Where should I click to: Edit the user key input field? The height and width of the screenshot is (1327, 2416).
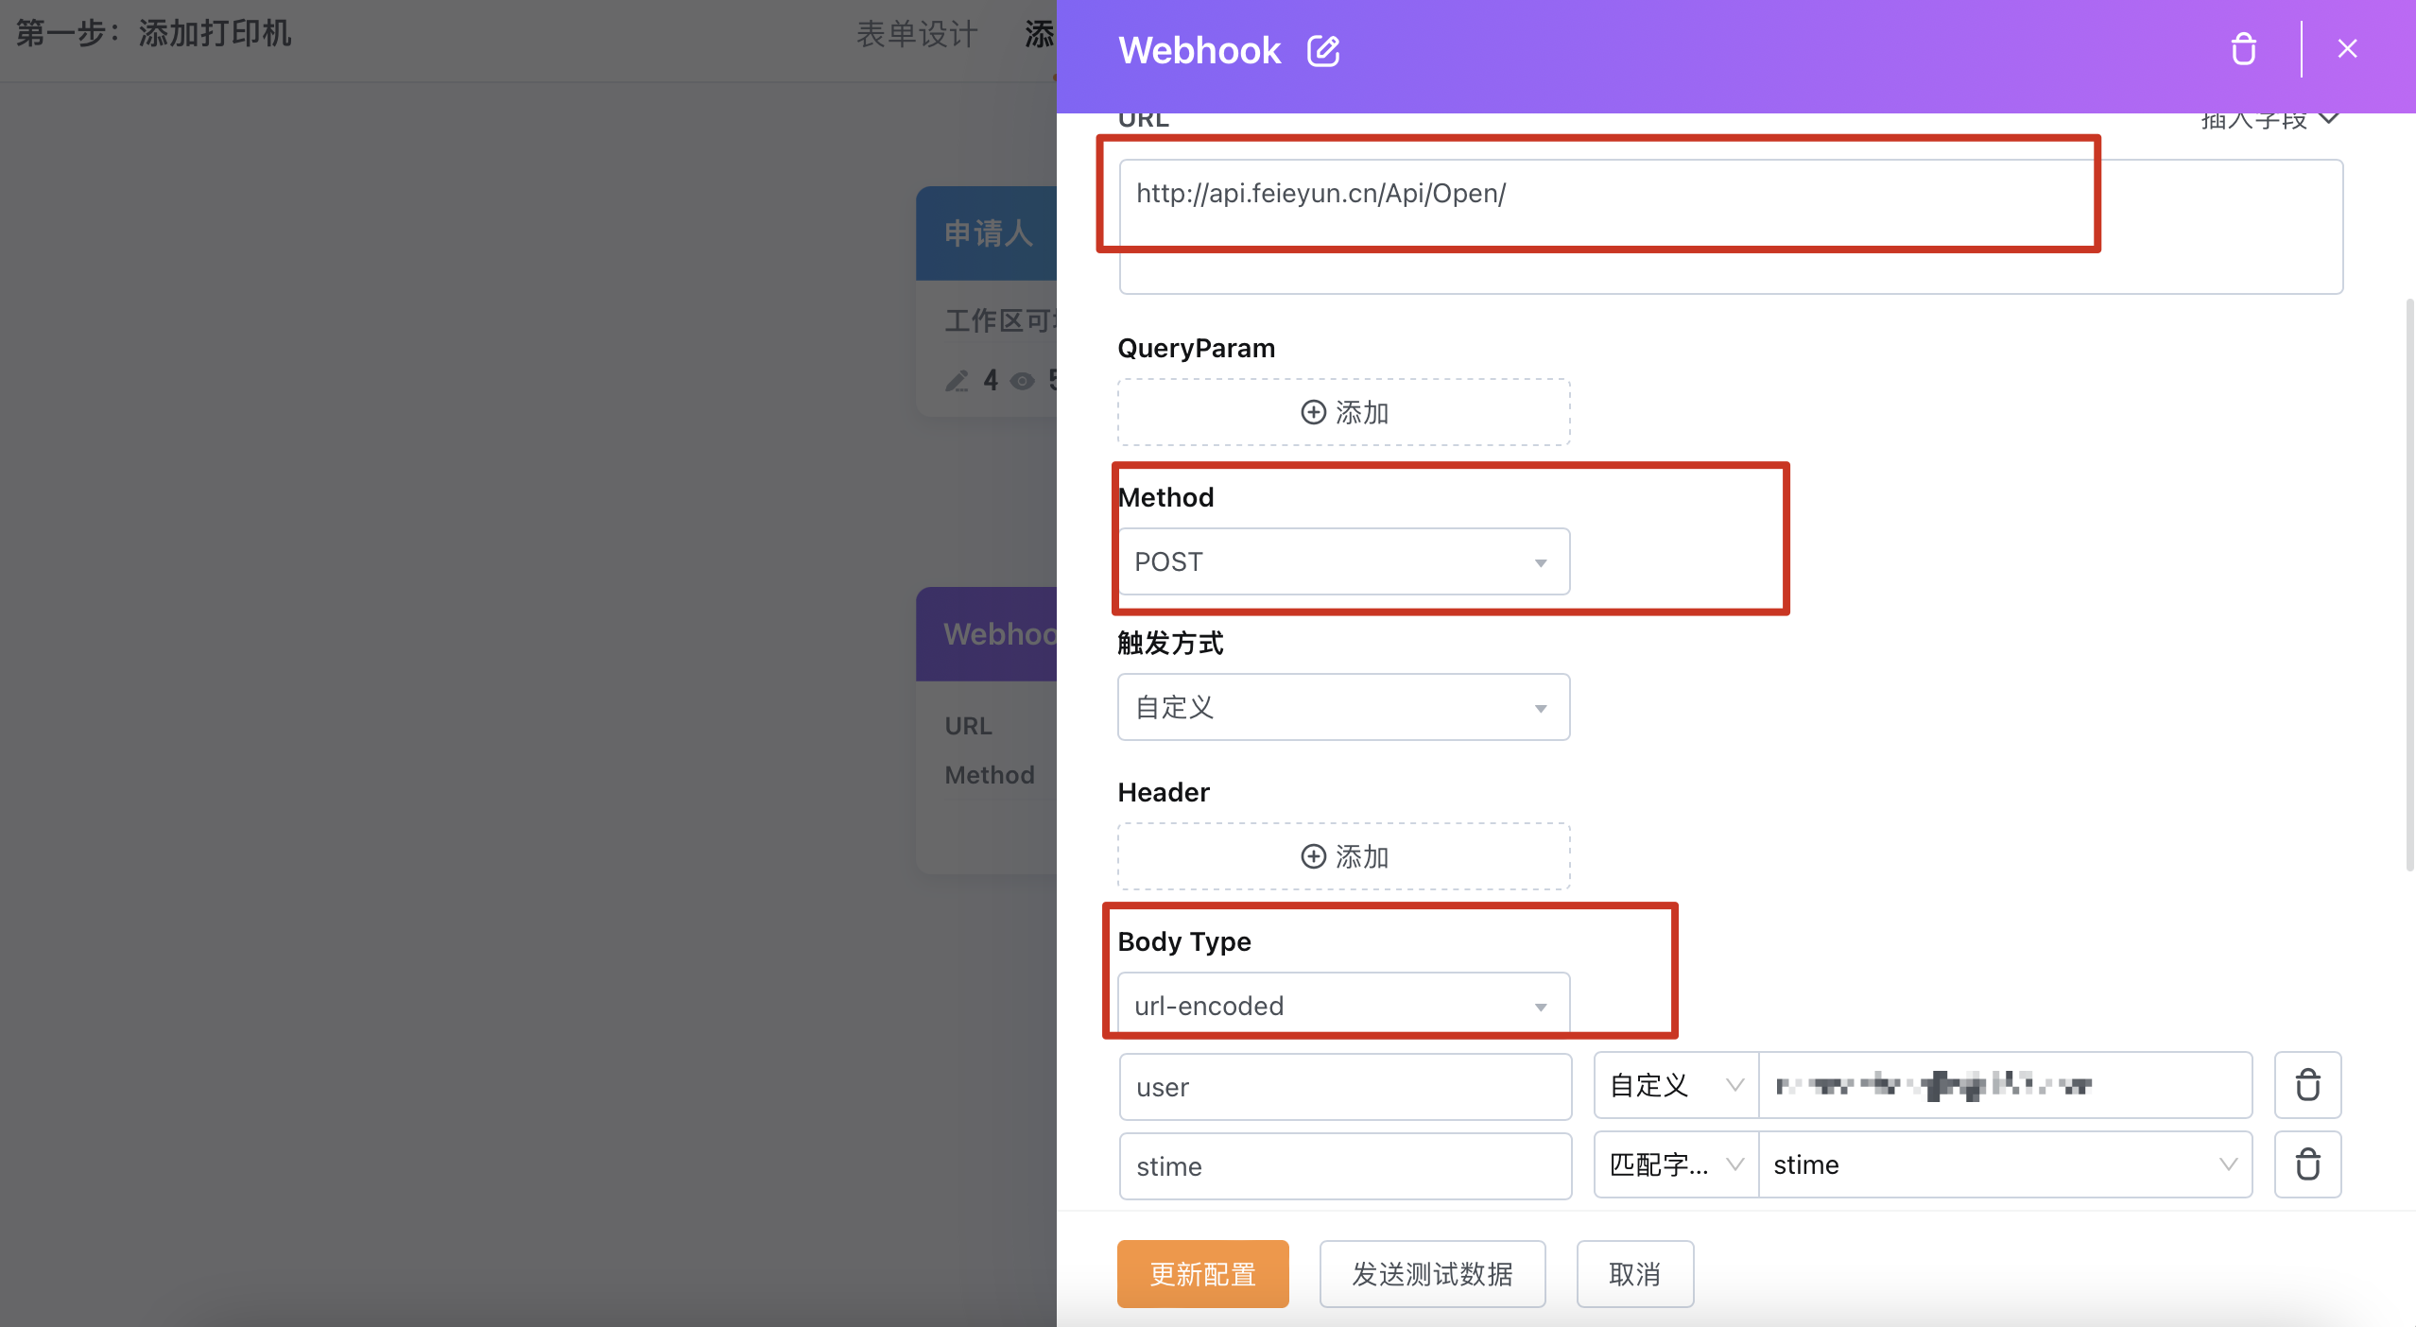click(x=1345, y=1087)
